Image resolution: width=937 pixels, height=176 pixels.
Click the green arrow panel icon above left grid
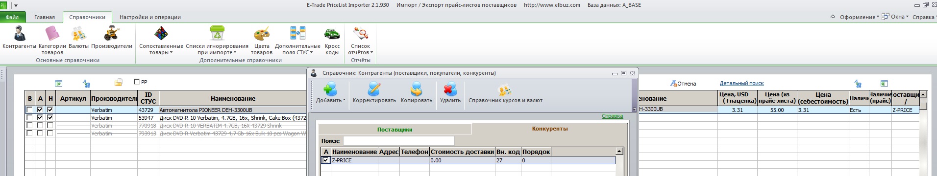click(x=59, y=84)
